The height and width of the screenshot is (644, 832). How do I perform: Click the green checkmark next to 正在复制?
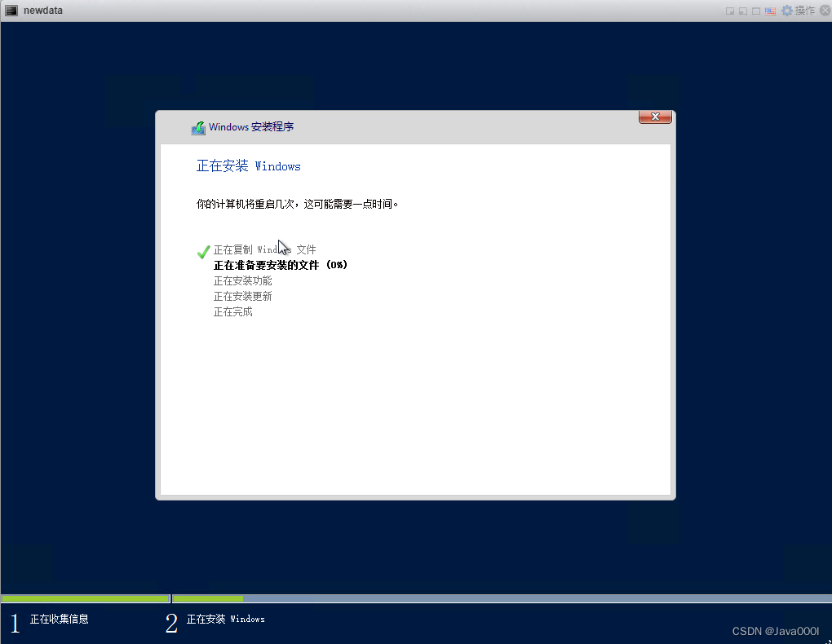[203, 251]
